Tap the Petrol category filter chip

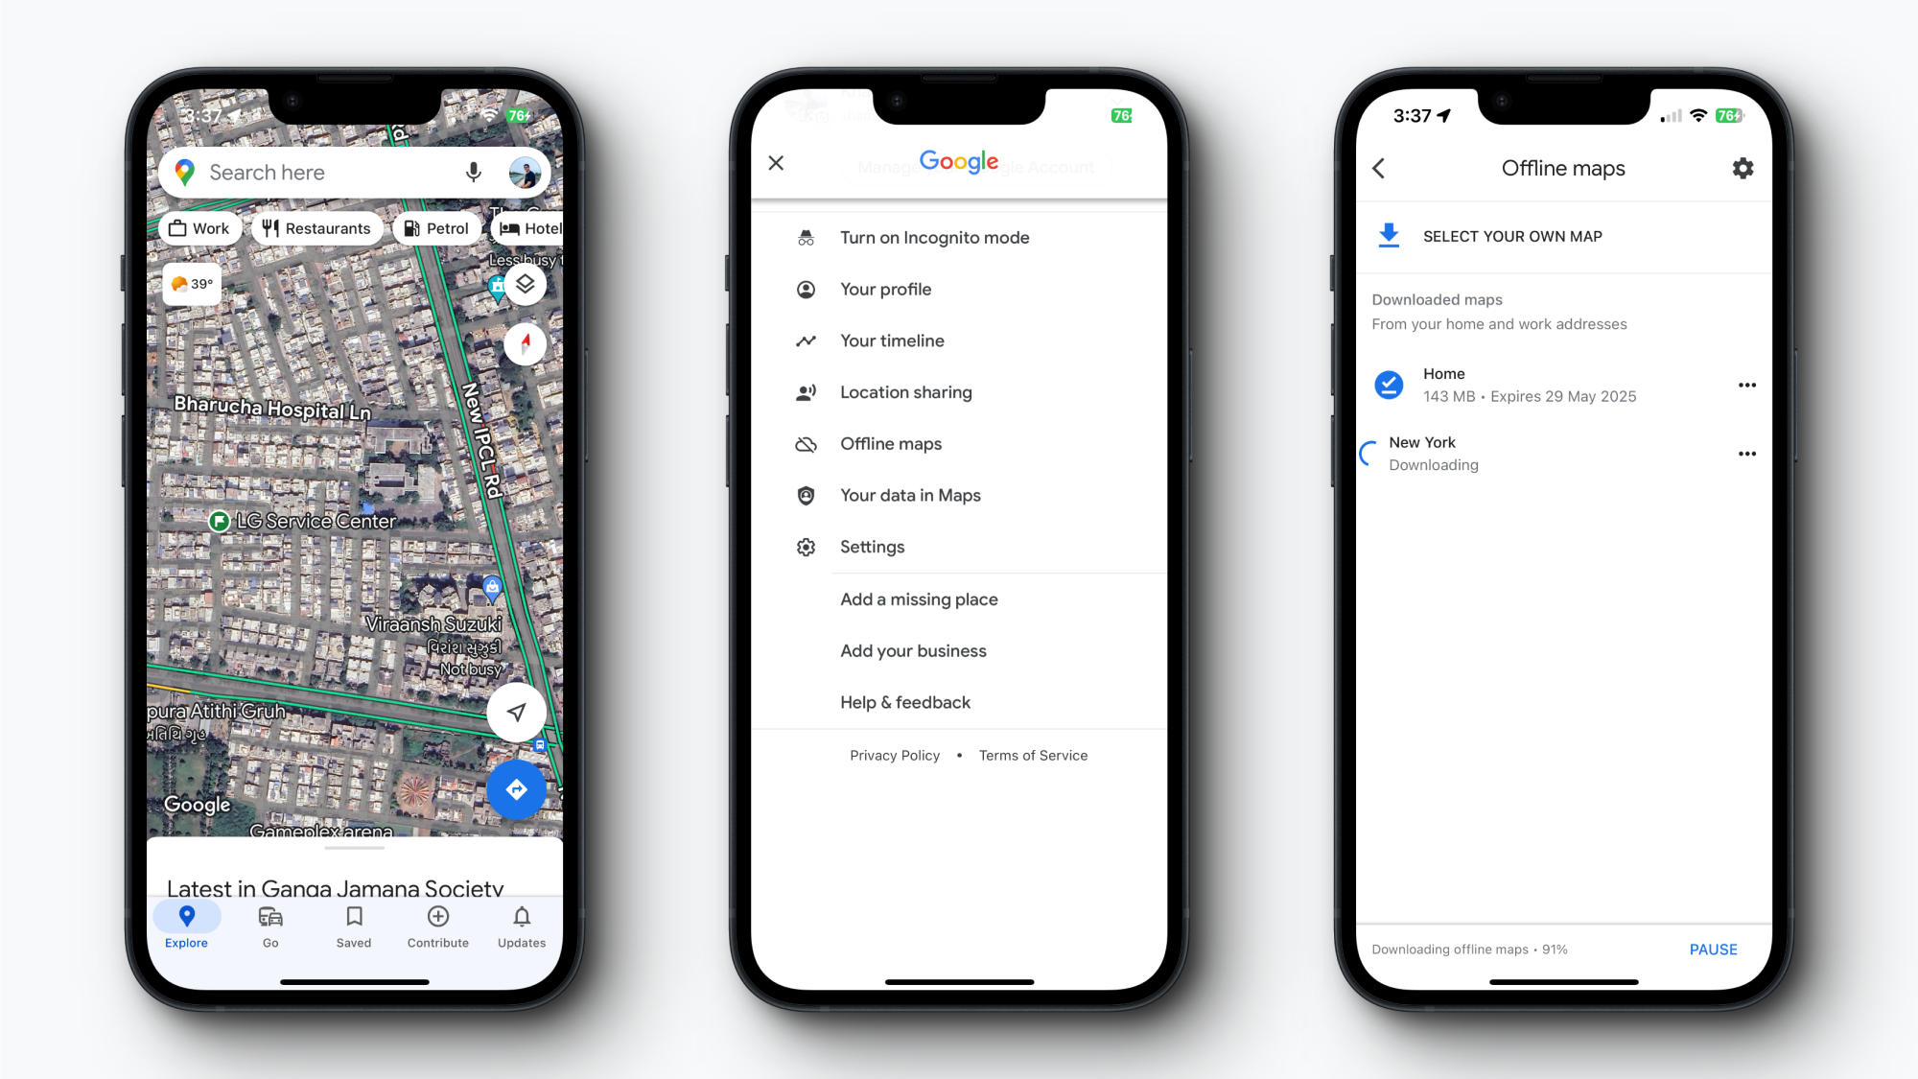coord(436,228)
